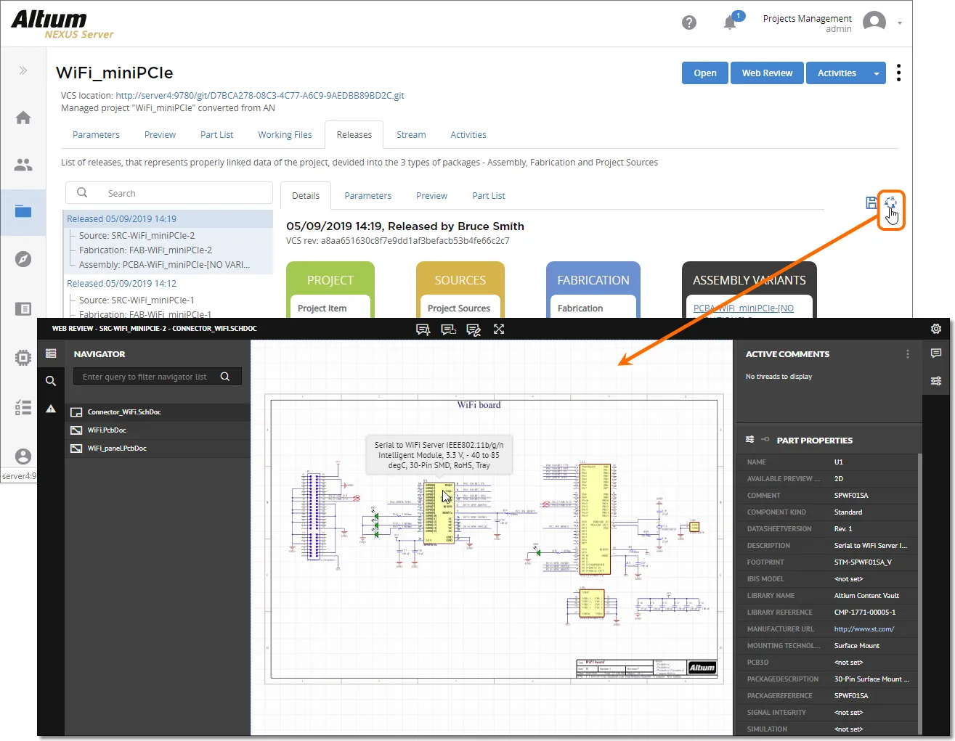Select the Releases tab
The height and width of the screenshot is (741, 955).
pyautogui.click(x=354, y=135)
